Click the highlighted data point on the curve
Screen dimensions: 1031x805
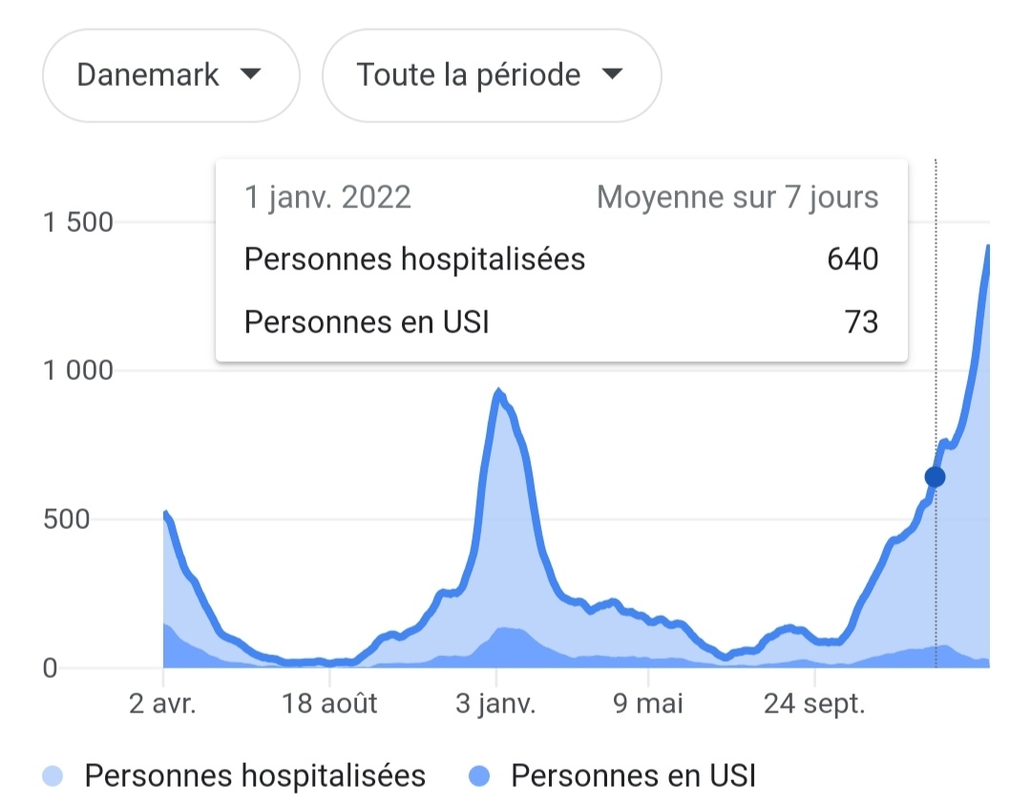pos(936,477)
